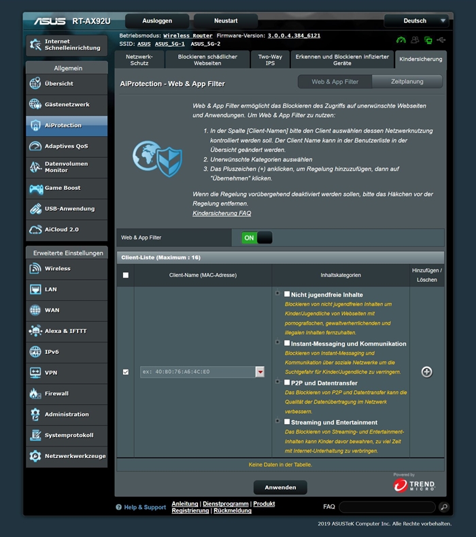This screenshot has height=537, width=476.
Task: Open the Anleitung footer link
Action: 185,504
